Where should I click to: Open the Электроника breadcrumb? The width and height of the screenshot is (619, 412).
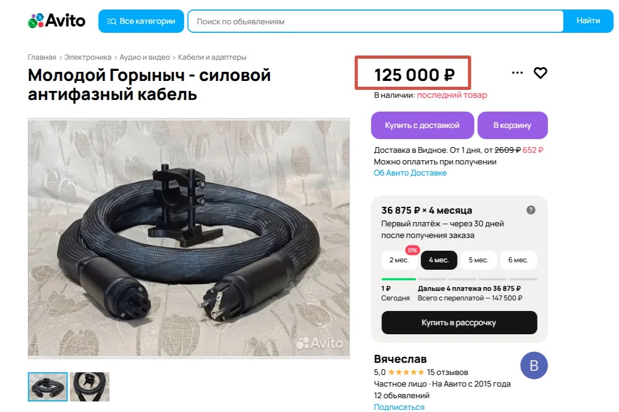[88, 57]
